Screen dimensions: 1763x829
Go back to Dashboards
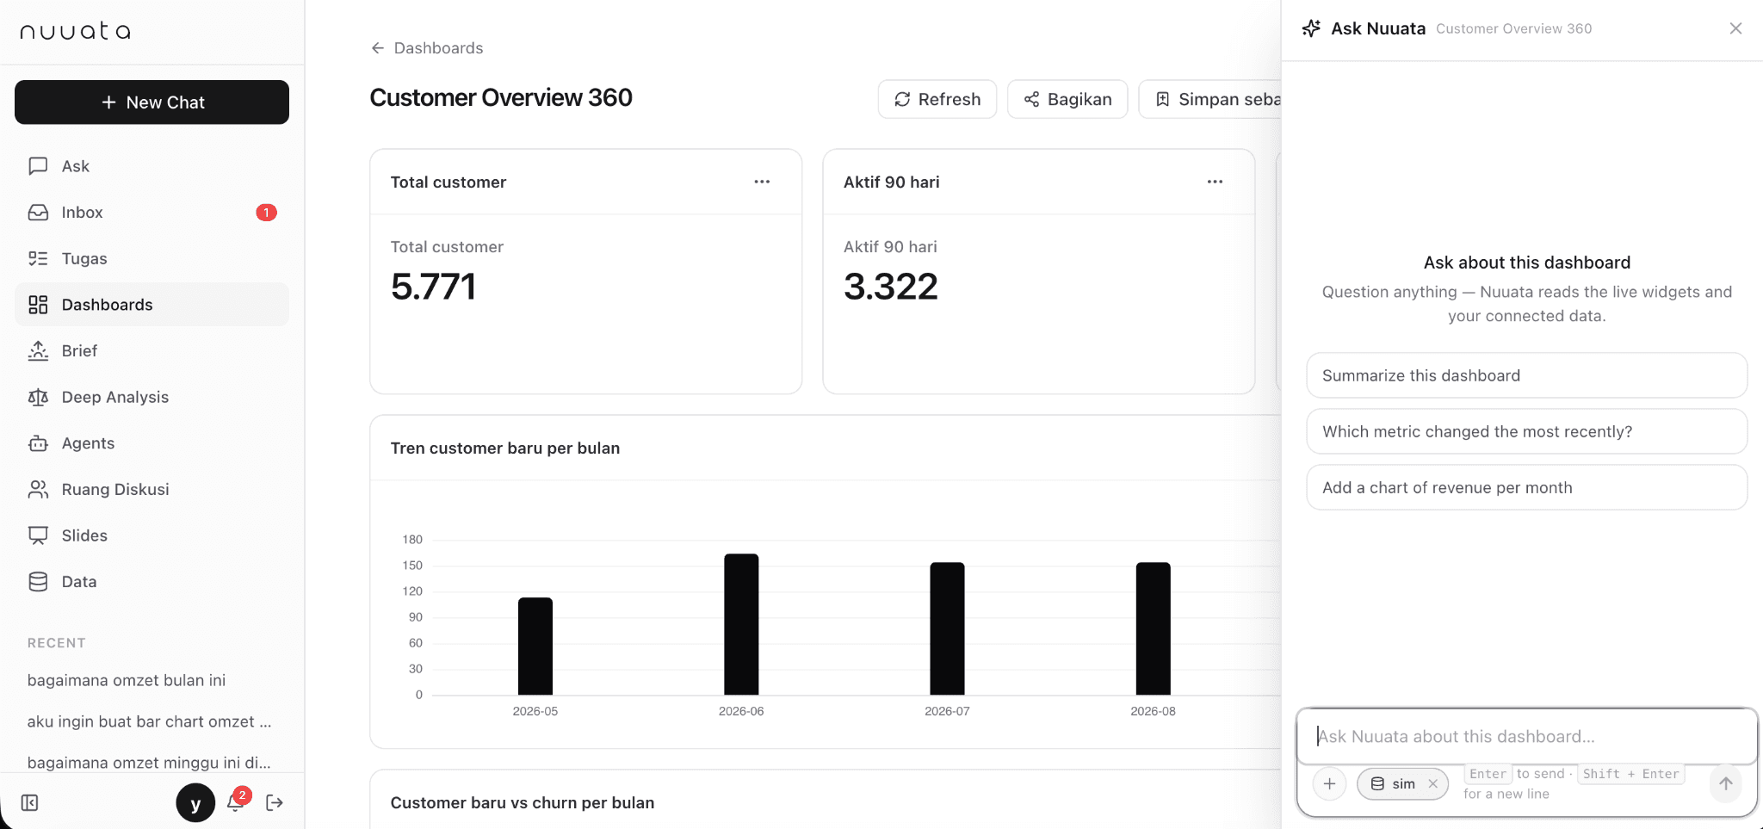point(427,48)
